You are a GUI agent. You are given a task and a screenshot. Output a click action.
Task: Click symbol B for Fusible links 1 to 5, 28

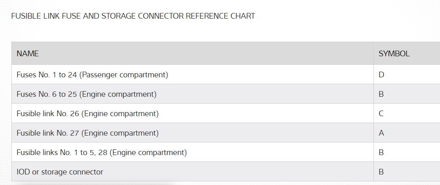click(381, 153)
